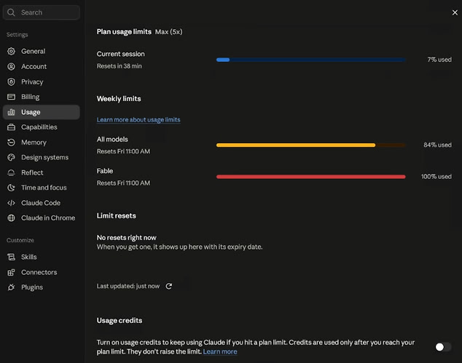
Task: Click 'Last updated: just now' text
Action: pyautogui.click(x=128, y=286)
